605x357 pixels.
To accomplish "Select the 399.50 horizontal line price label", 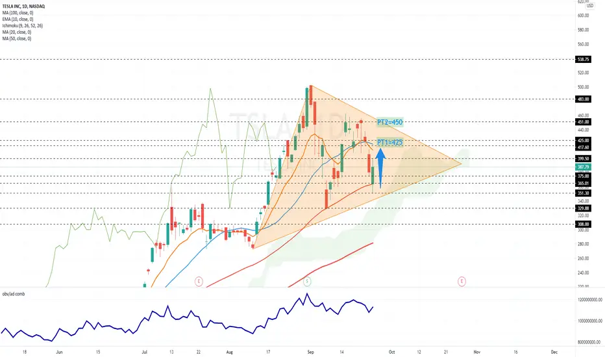I will coord(583,158).
